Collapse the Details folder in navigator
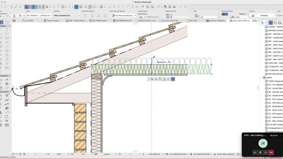 click(x=262, y=78)
